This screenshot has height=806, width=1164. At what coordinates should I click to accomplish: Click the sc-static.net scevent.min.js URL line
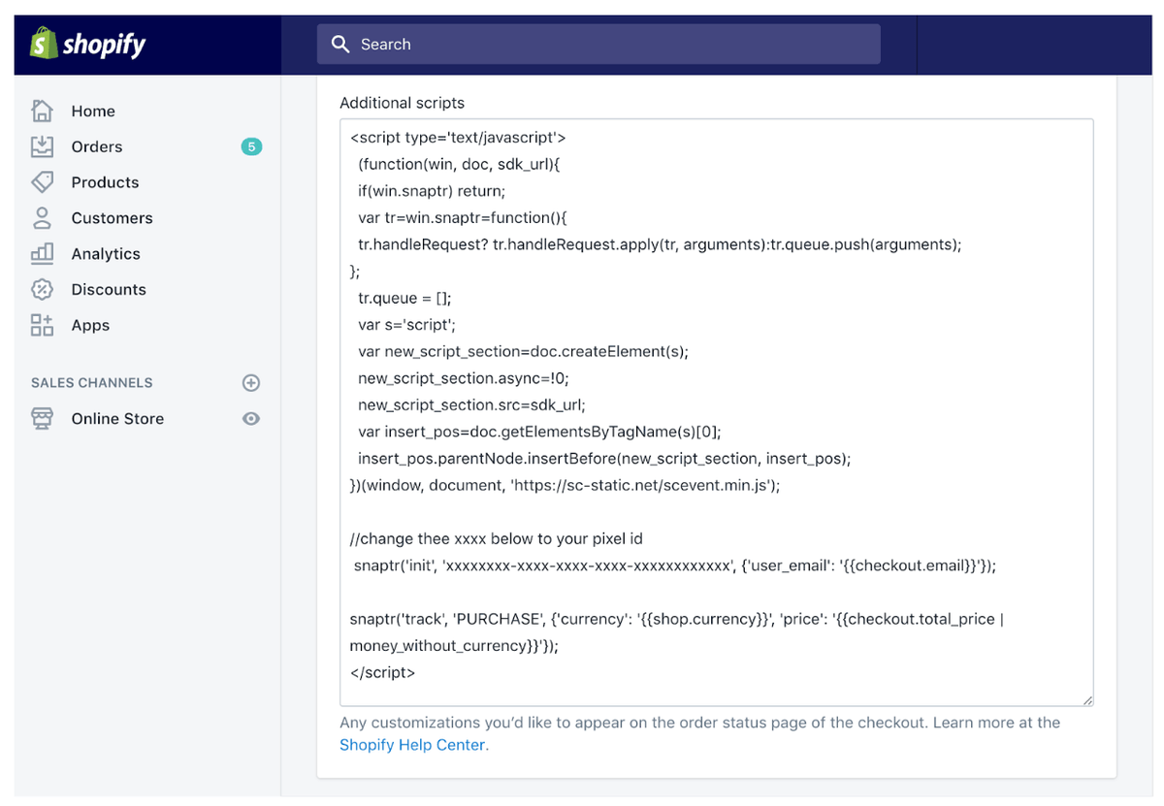pos(565,485)
